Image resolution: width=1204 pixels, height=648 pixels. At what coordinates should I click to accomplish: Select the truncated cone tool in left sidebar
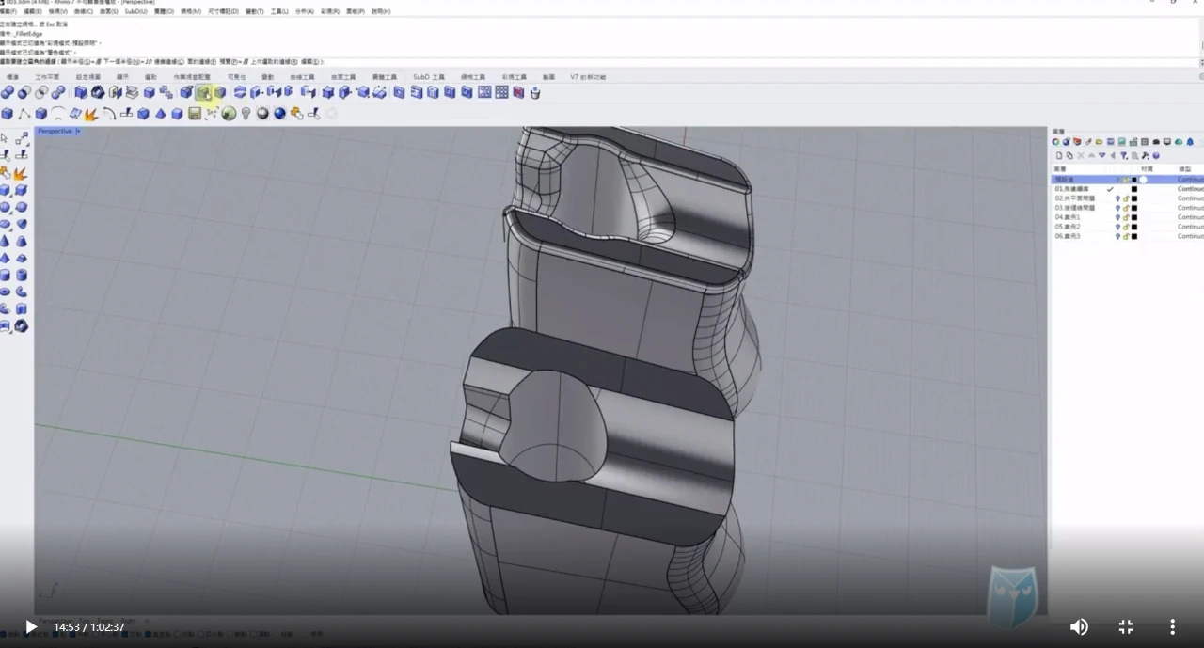tap(21, 241)
